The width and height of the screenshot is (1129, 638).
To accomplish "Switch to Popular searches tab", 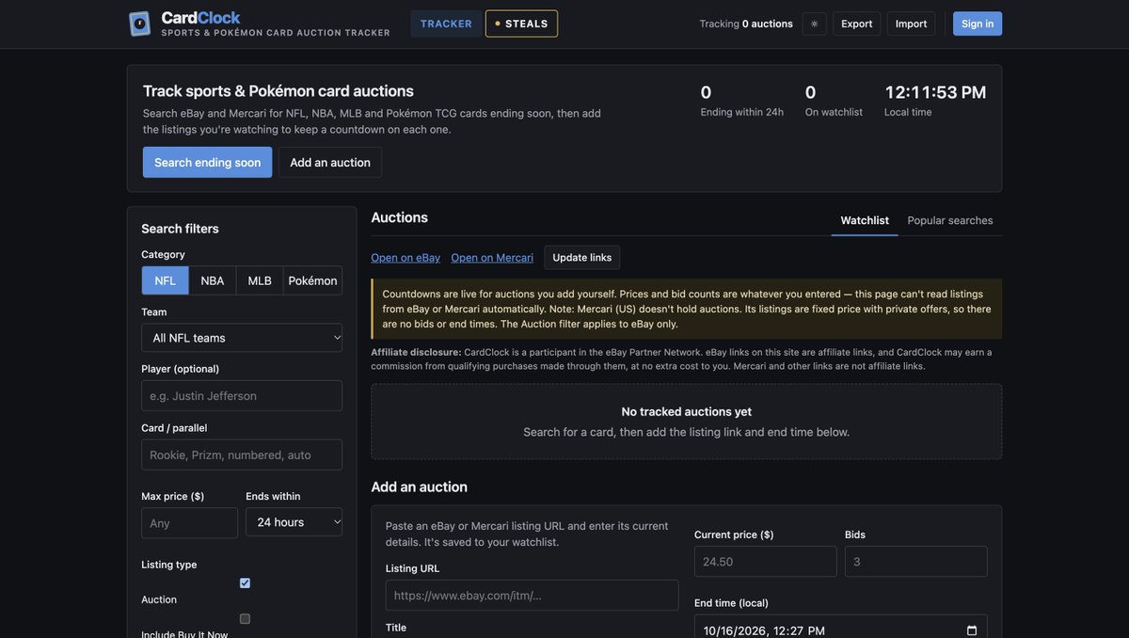I will pyautogui.click(x=950, y=220).
